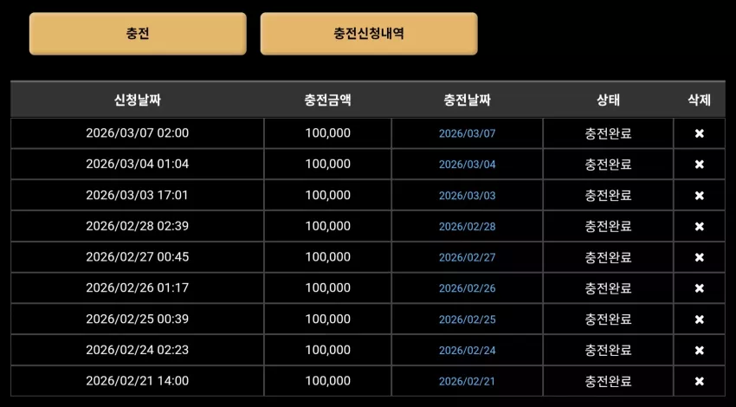The width and height of the screenshot is (736, 407).
Task: Switch to the 충전신청내역 tab
Action: click(369, 34)
